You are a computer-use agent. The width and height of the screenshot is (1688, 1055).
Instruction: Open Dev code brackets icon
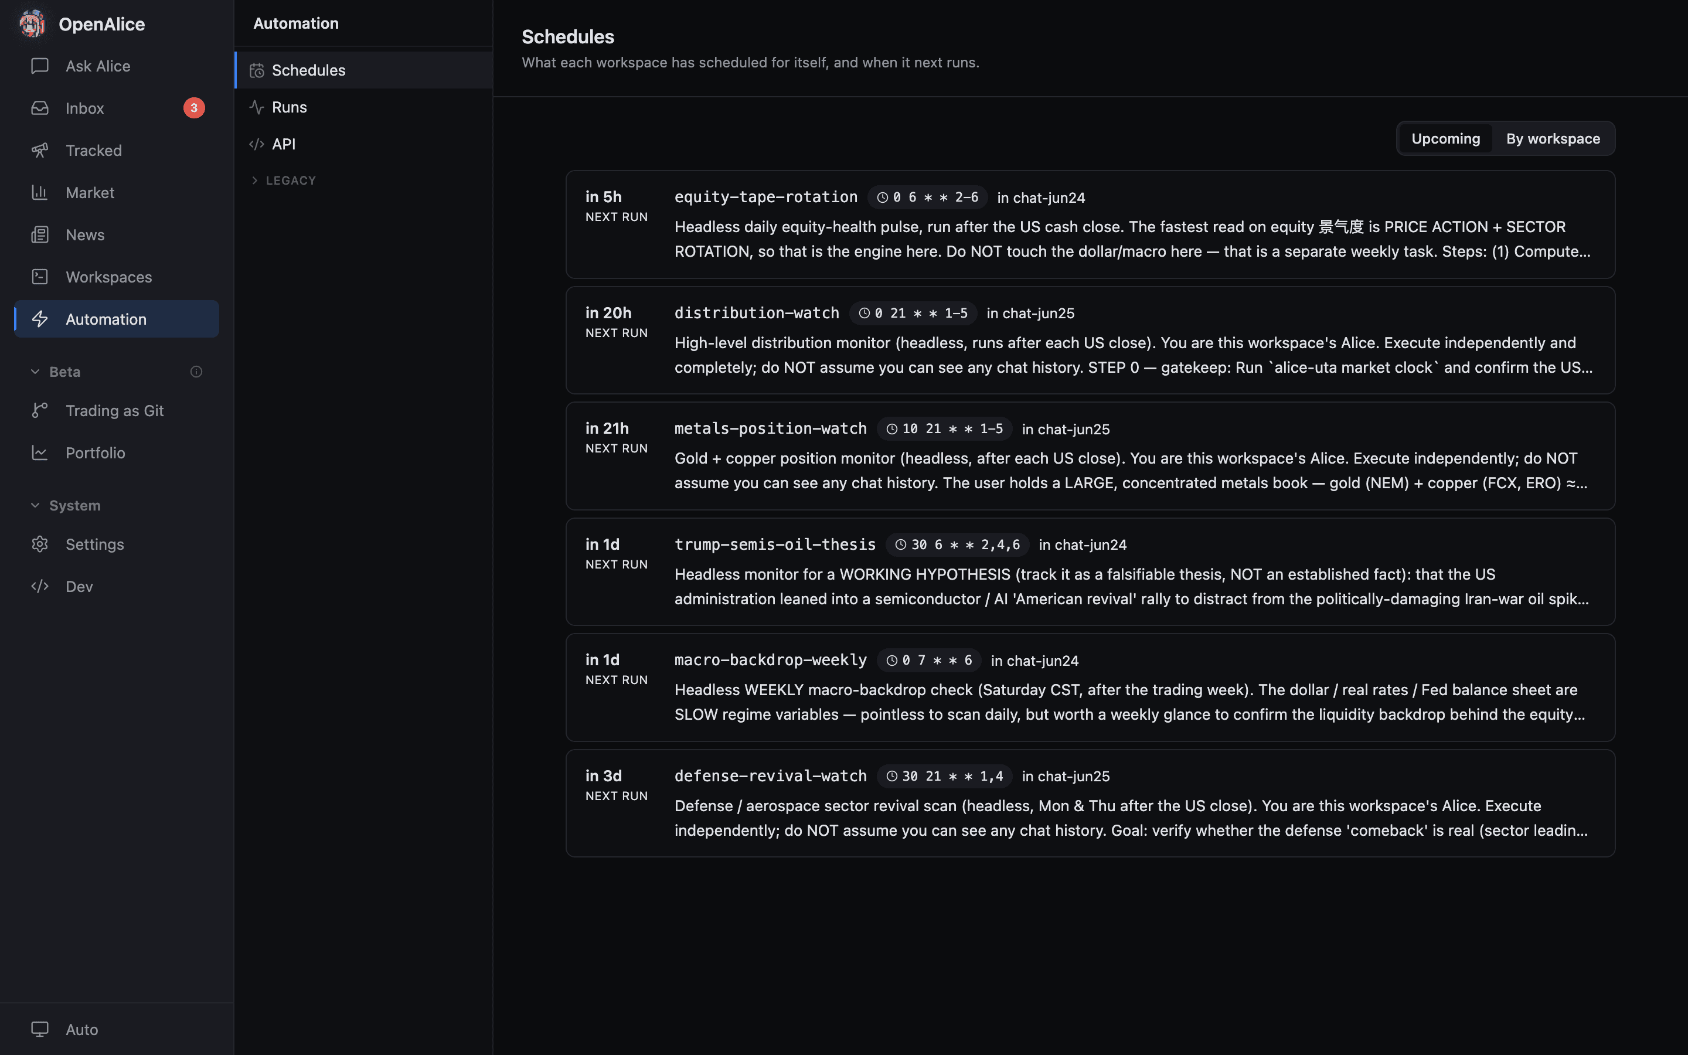coord(40,586)
